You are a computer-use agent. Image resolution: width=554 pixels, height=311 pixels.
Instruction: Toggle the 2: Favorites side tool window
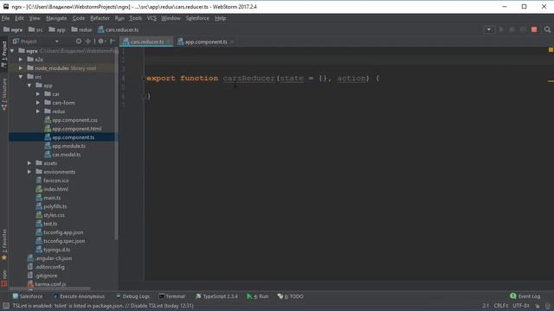tap(4, 244)
